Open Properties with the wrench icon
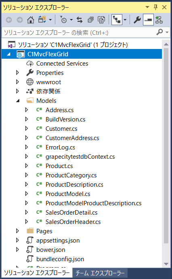The height and width of the screenshot is (279, 172). tap(137, 19)
